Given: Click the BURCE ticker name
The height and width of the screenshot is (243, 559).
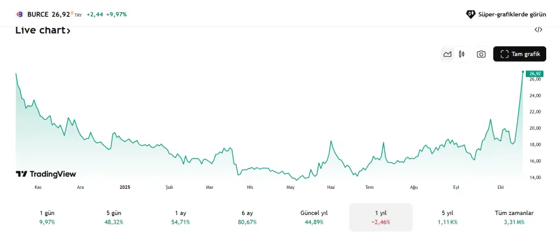Looking at the screenshot, I should pyautogui.click(x=38, y=14).
